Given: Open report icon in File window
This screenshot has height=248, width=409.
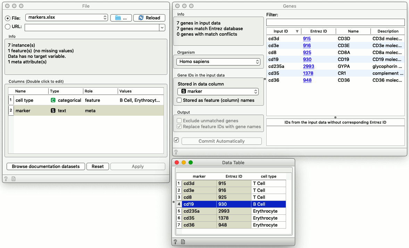Looking at the screenshot, I should [x=14, y=179].
